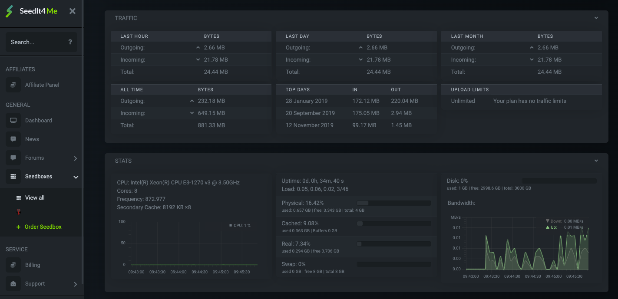Click the Support envelope icon
Image resolution: width=618 pixels, height=299 pixels.
coord(13,284)
